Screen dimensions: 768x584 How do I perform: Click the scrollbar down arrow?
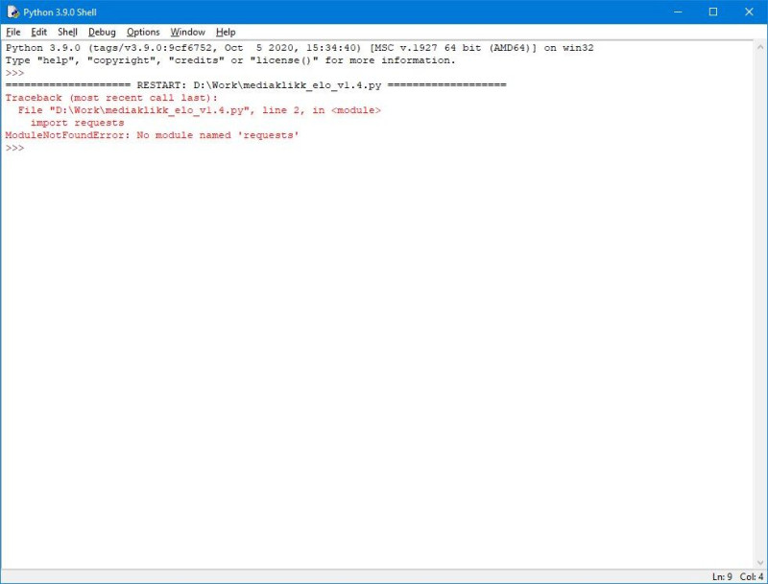760,563
